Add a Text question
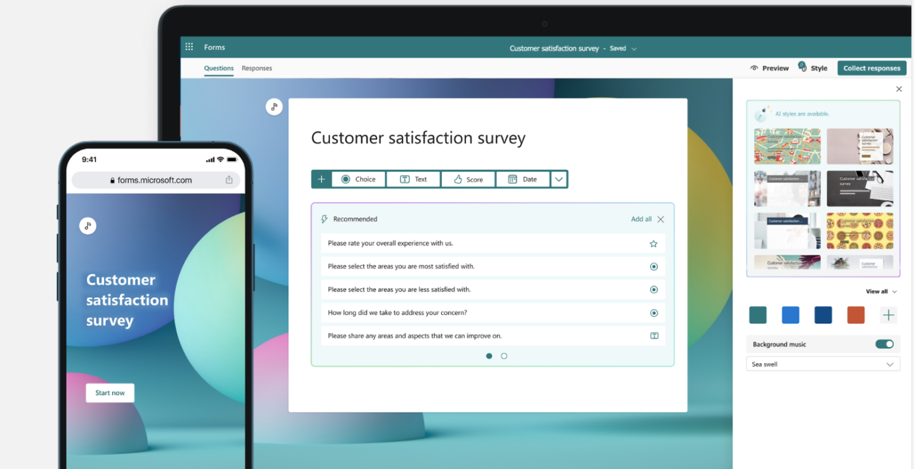This screenshot has height=469, width=915. (413, 179)
